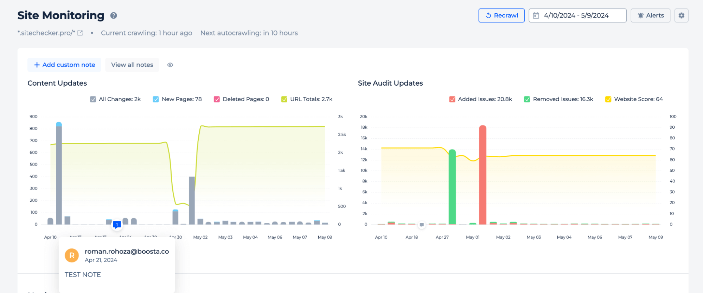This screenshot has height=293, width=703.
Task: Click Add custom note
Action: tap(64, 65)
